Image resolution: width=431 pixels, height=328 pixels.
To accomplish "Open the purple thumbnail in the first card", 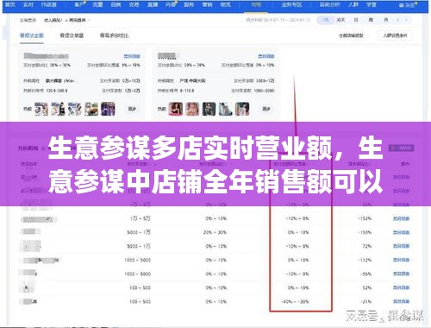I will pyautogui.click(x=108, y=109).
